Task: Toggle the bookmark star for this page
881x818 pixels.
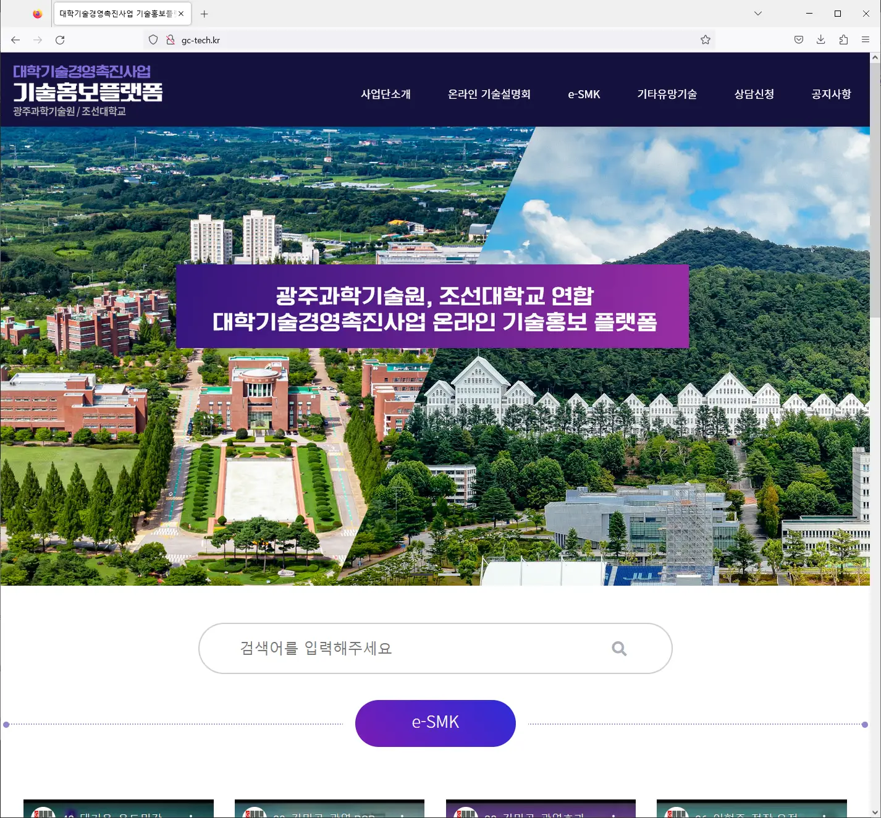Action: pos(704,40)
